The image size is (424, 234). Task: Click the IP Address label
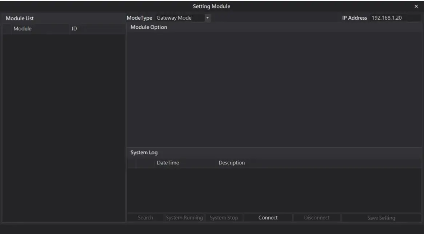coord(355,18)
